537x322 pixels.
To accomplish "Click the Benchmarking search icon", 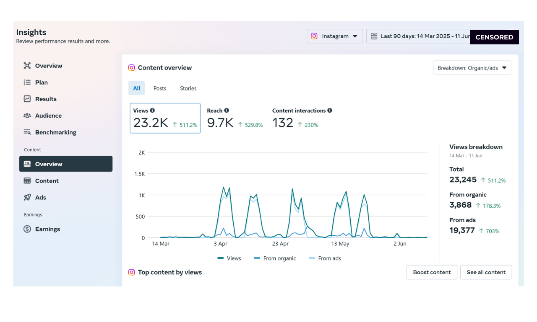I will 27,132.
